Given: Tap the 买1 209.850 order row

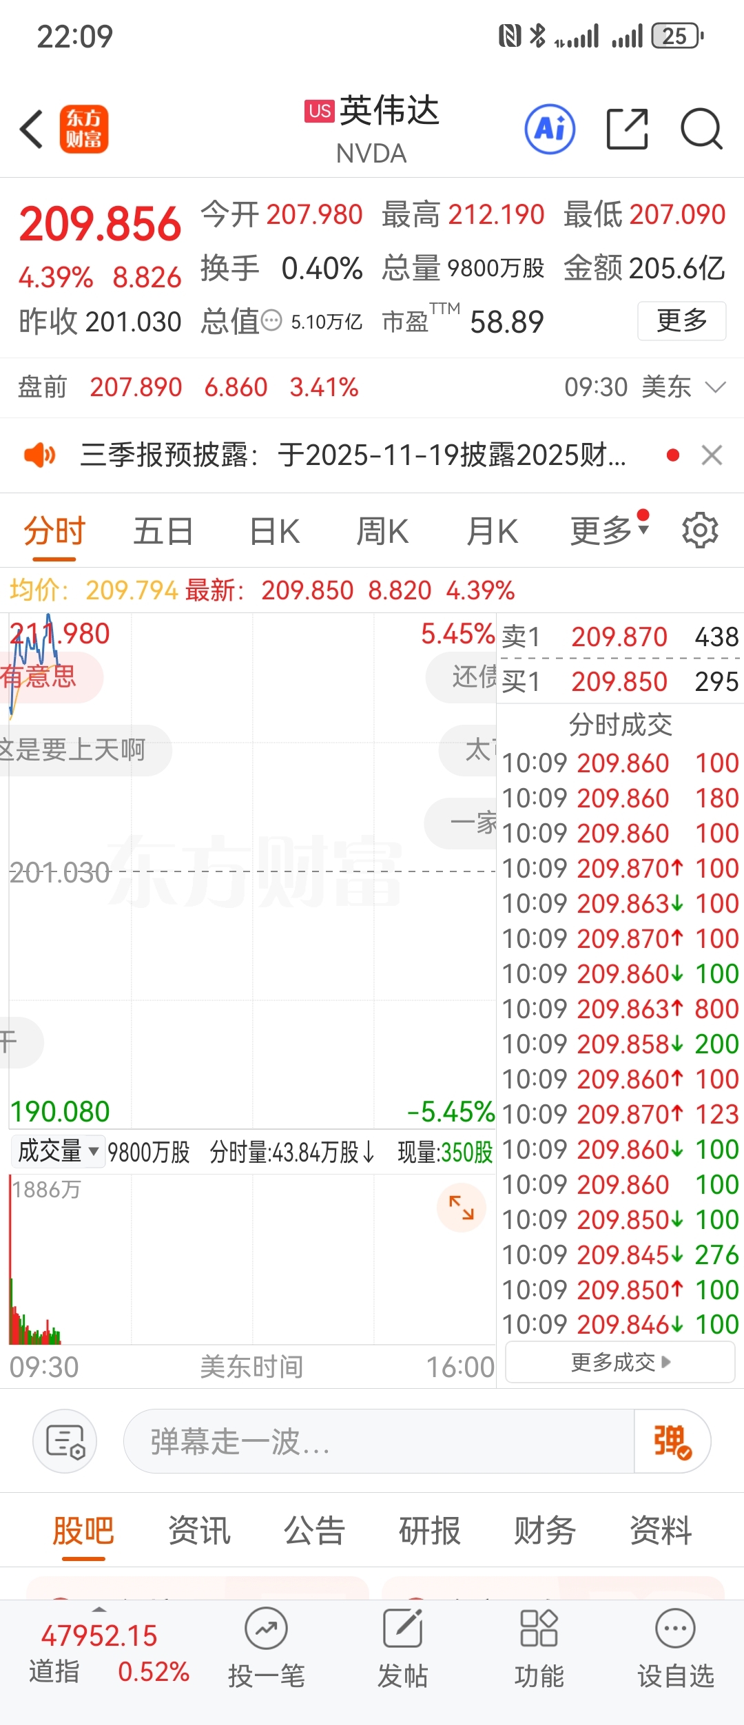Looking at the screenshot, I should point(620,681).
